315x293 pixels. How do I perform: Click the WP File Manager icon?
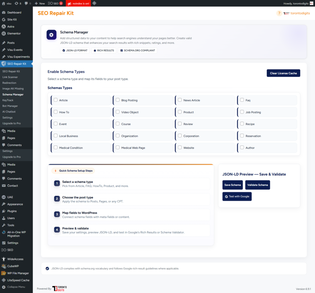coord(4,273)
